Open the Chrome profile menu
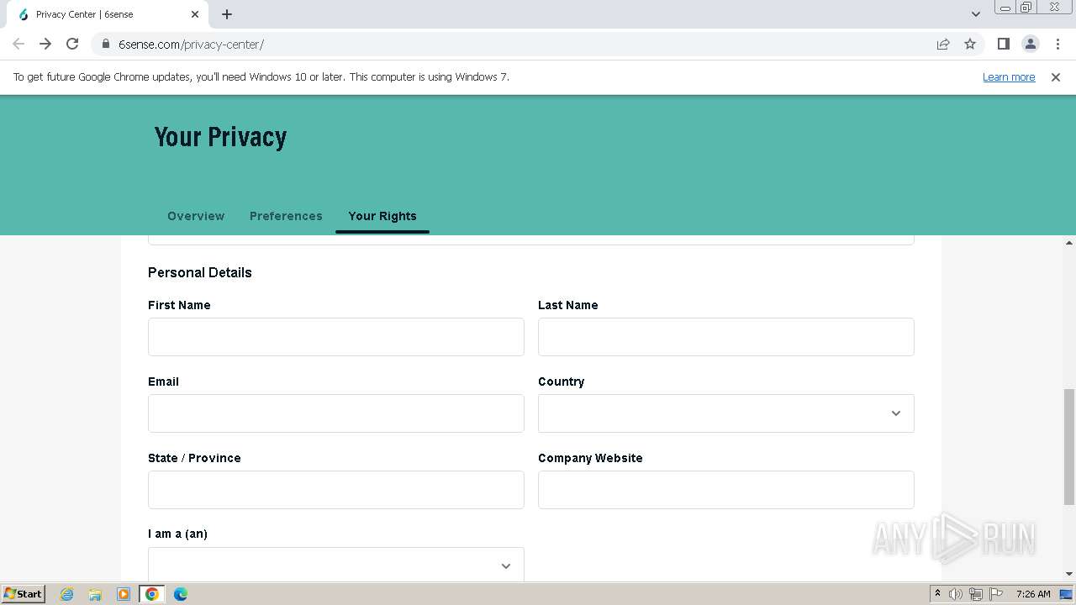This screenshot has width=1076, height=605. click(1030, 44)
